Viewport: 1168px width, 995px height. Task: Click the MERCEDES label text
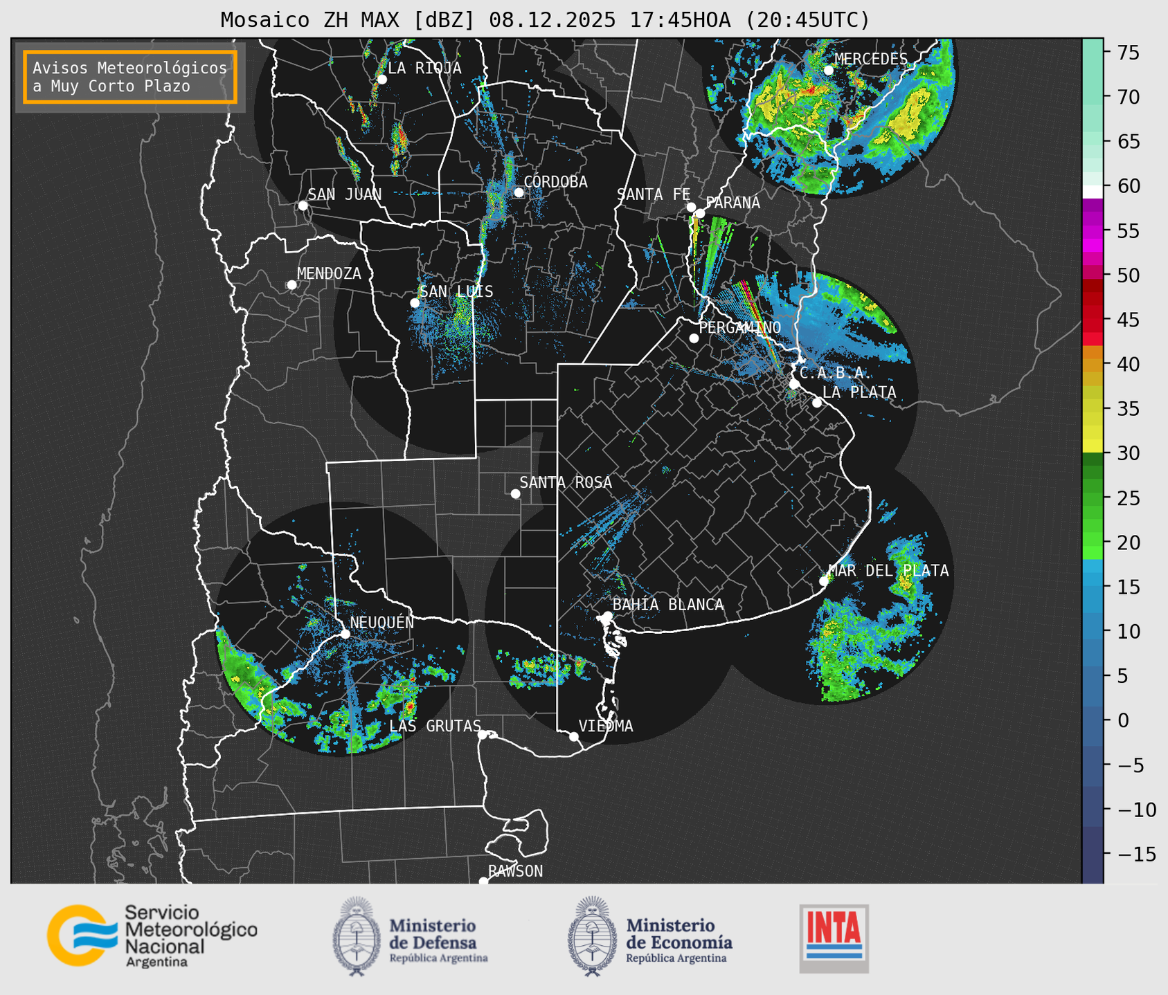(871, 60)
